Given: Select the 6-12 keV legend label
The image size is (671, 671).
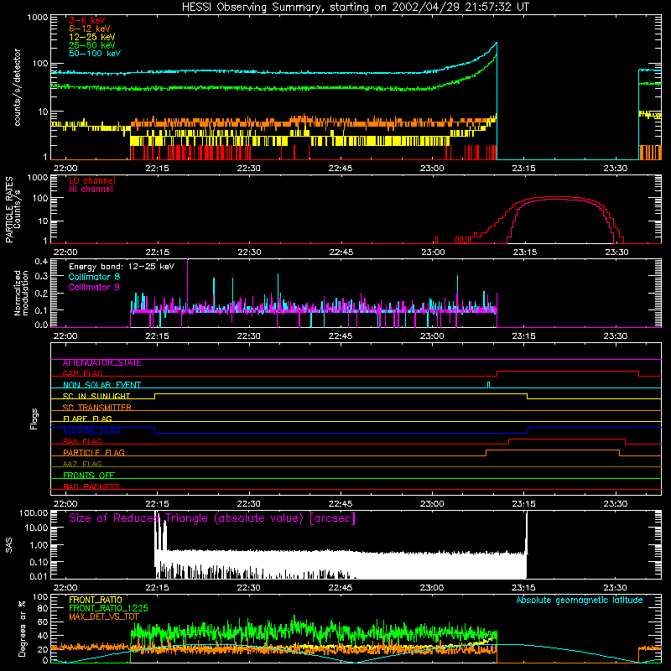Looking at the screenshot, I should [x=90, y=29].
